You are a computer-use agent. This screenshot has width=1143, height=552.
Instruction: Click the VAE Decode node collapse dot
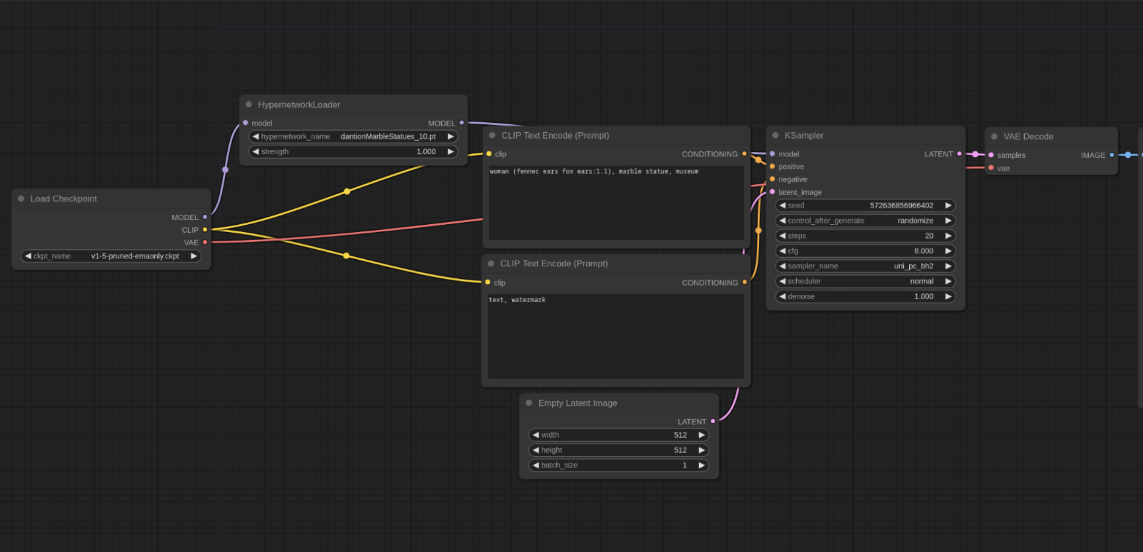(994, 137)
